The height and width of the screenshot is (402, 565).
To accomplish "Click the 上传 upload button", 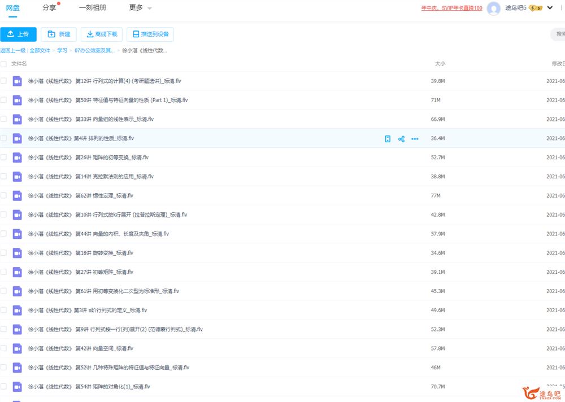I will 18,34.
